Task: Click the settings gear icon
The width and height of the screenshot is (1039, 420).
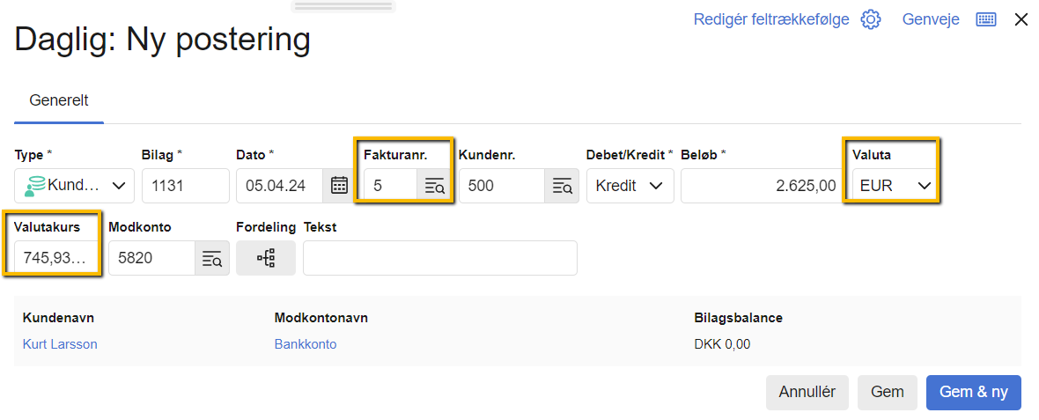Action: [x=871, y=19]
